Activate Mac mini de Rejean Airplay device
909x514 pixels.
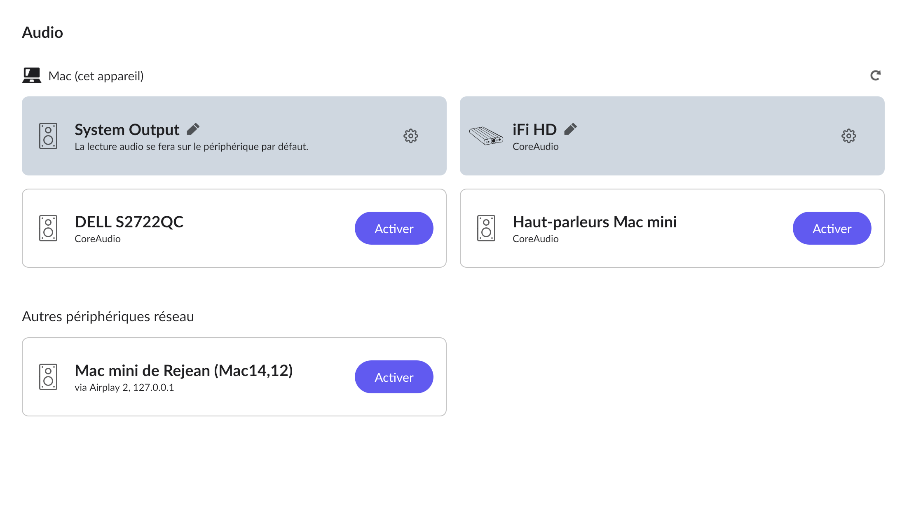(x=394, y=377)
